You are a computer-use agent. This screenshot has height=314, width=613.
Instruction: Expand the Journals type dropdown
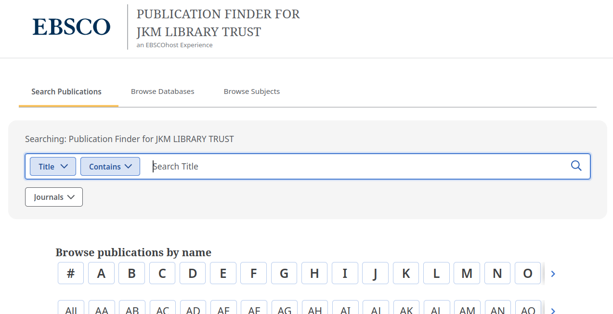coord(53,196)
